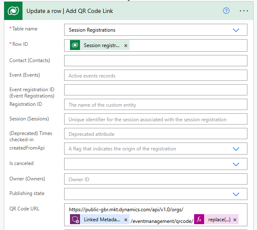257x230 pixels.
Task: Click the Contact (Contacts) input field
Action: point(155,60)
